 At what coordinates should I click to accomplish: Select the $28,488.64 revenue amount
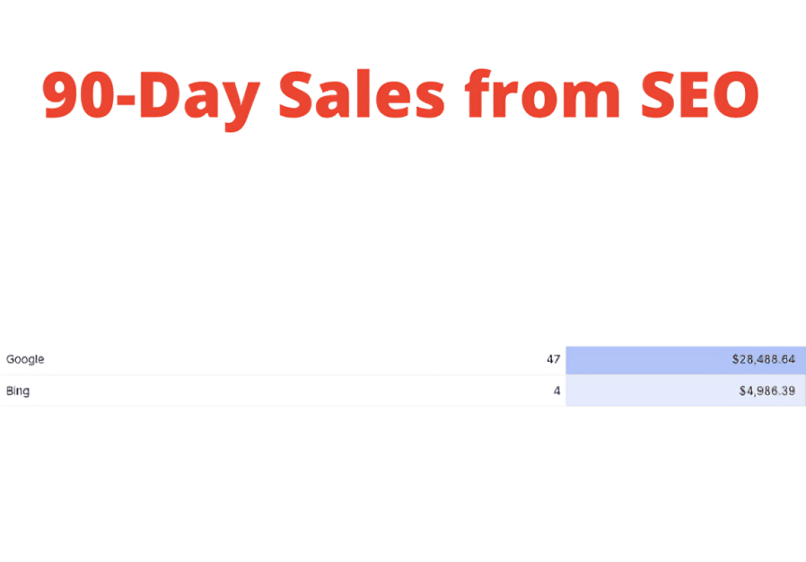[763, 359]
